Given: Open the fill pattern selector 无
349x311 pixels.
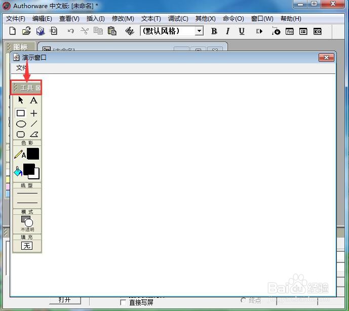Looking at the screenshot, I should click(x=27, y=246).
